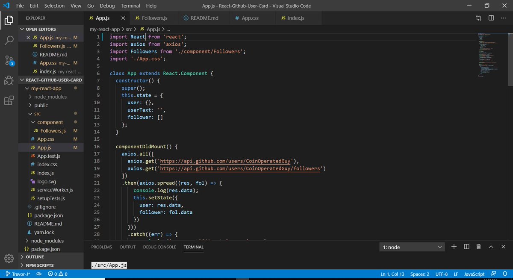Collapse the REACT-GITHUB-USER-CARD section
The height and width of the screenshot is (280, 513).
pos(51,80)
